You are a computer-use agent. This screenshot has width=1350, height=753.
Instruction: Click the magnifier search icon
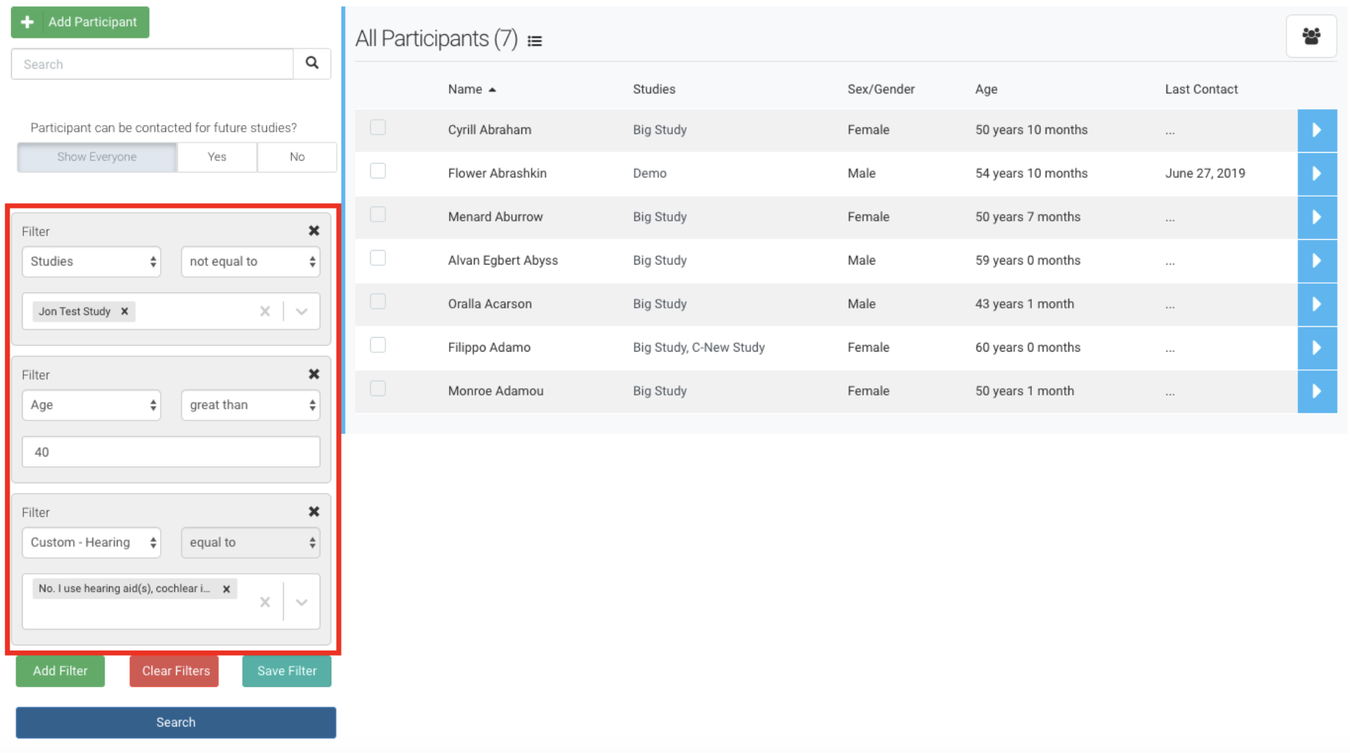(312, 64)
